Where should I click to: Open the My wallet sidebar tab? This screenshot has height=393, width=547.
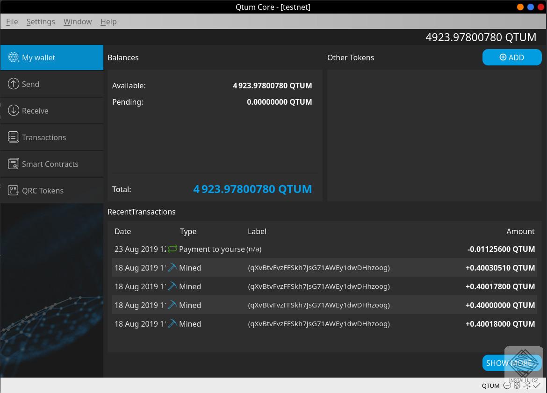coord(51,57)
